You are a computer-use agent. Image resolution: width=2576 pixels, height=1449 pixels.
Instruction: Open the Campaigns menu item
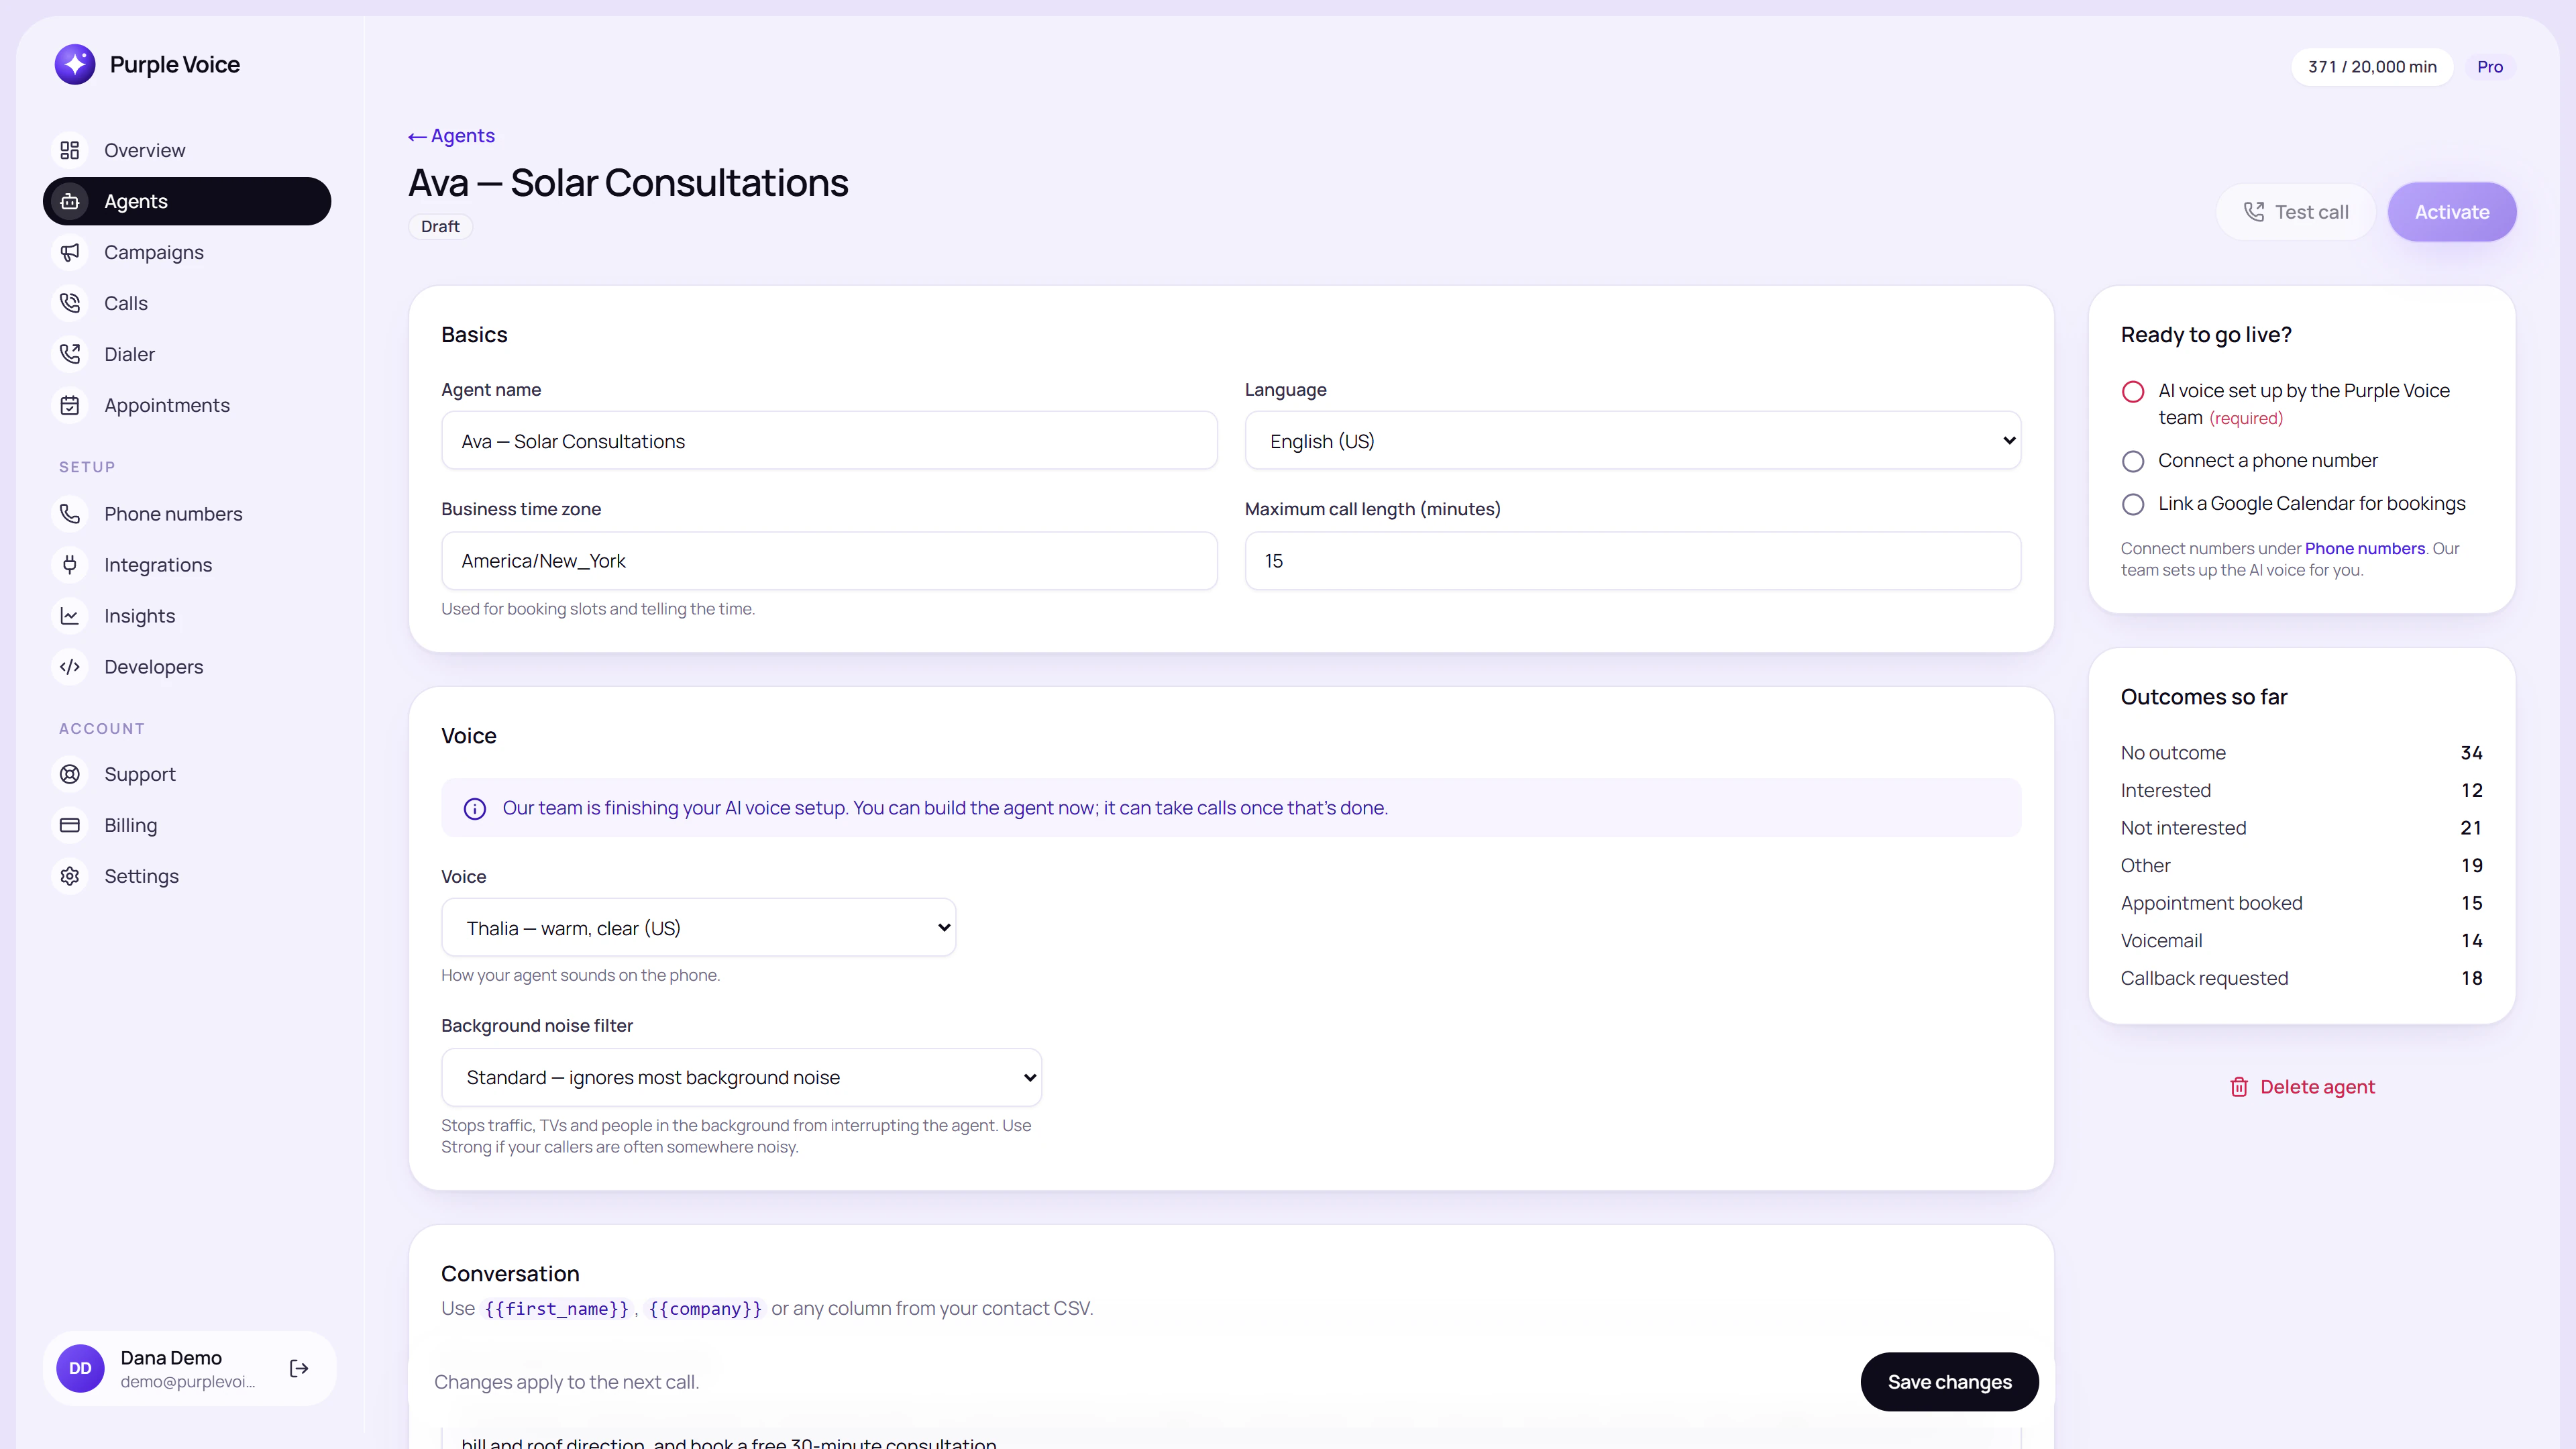(187, 252)
